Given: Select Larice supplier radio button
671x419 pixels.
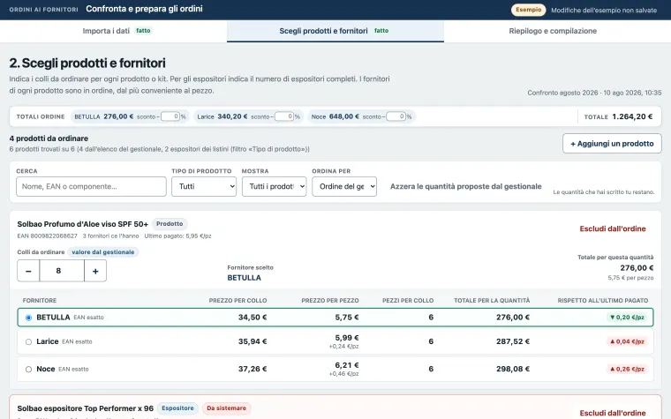Looking at the screenshot, I should point(28,341).
